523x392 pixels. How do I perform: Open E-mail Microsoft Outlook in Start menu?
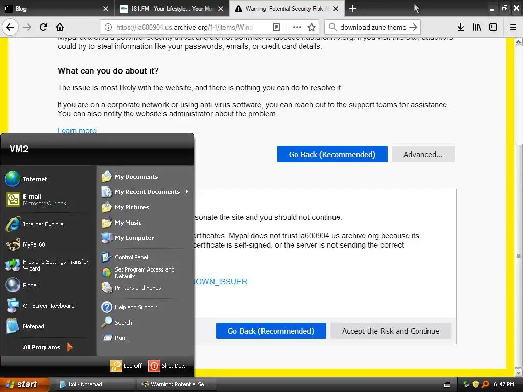49,200
